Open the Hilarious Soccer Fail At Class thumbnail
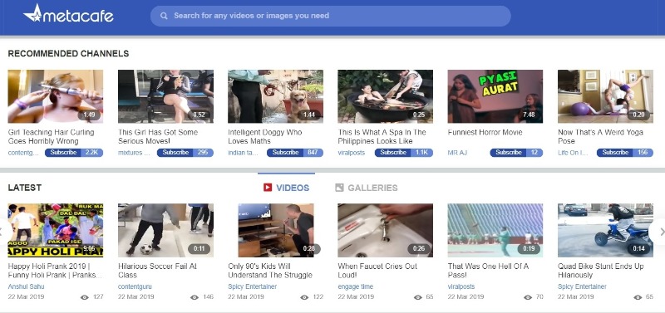665x313 pixels. 165,231
